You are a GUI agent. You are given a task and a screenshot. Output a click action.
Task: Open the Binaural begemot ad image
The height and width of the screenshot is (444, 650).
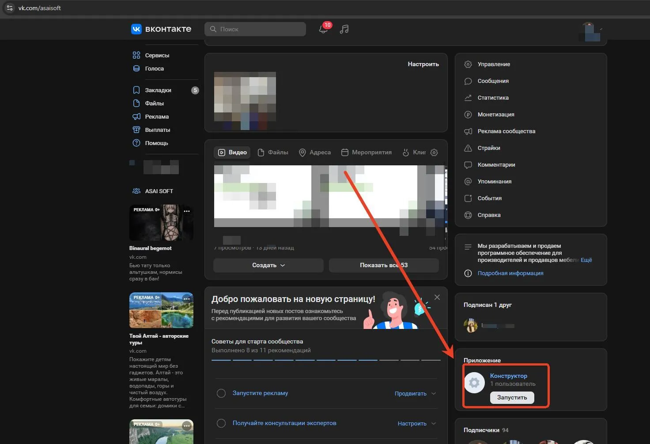[161, 223]
